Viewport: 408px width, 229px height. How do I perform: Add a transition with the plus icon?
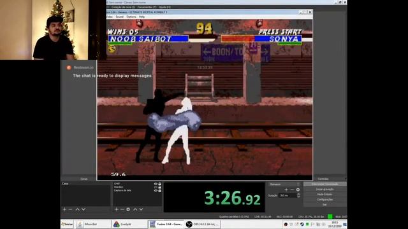click(x=286, y=190)
